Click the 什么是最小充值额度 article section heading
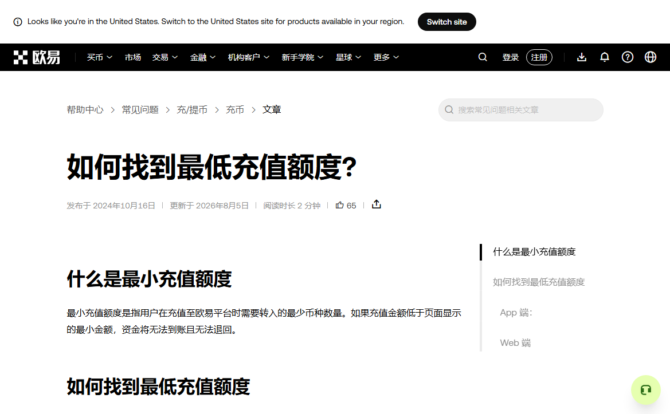Screen dimensions: 670x414 149,279
